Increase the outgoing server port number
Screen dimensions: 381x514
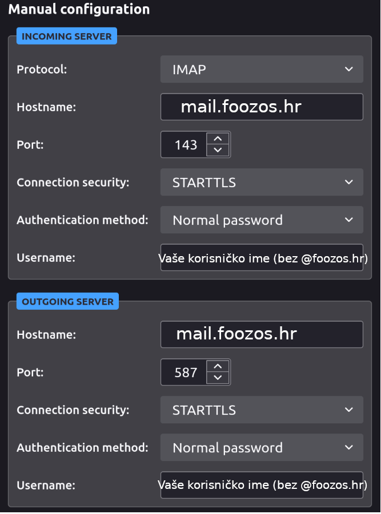pyautogui.click(x=218, y=366)
